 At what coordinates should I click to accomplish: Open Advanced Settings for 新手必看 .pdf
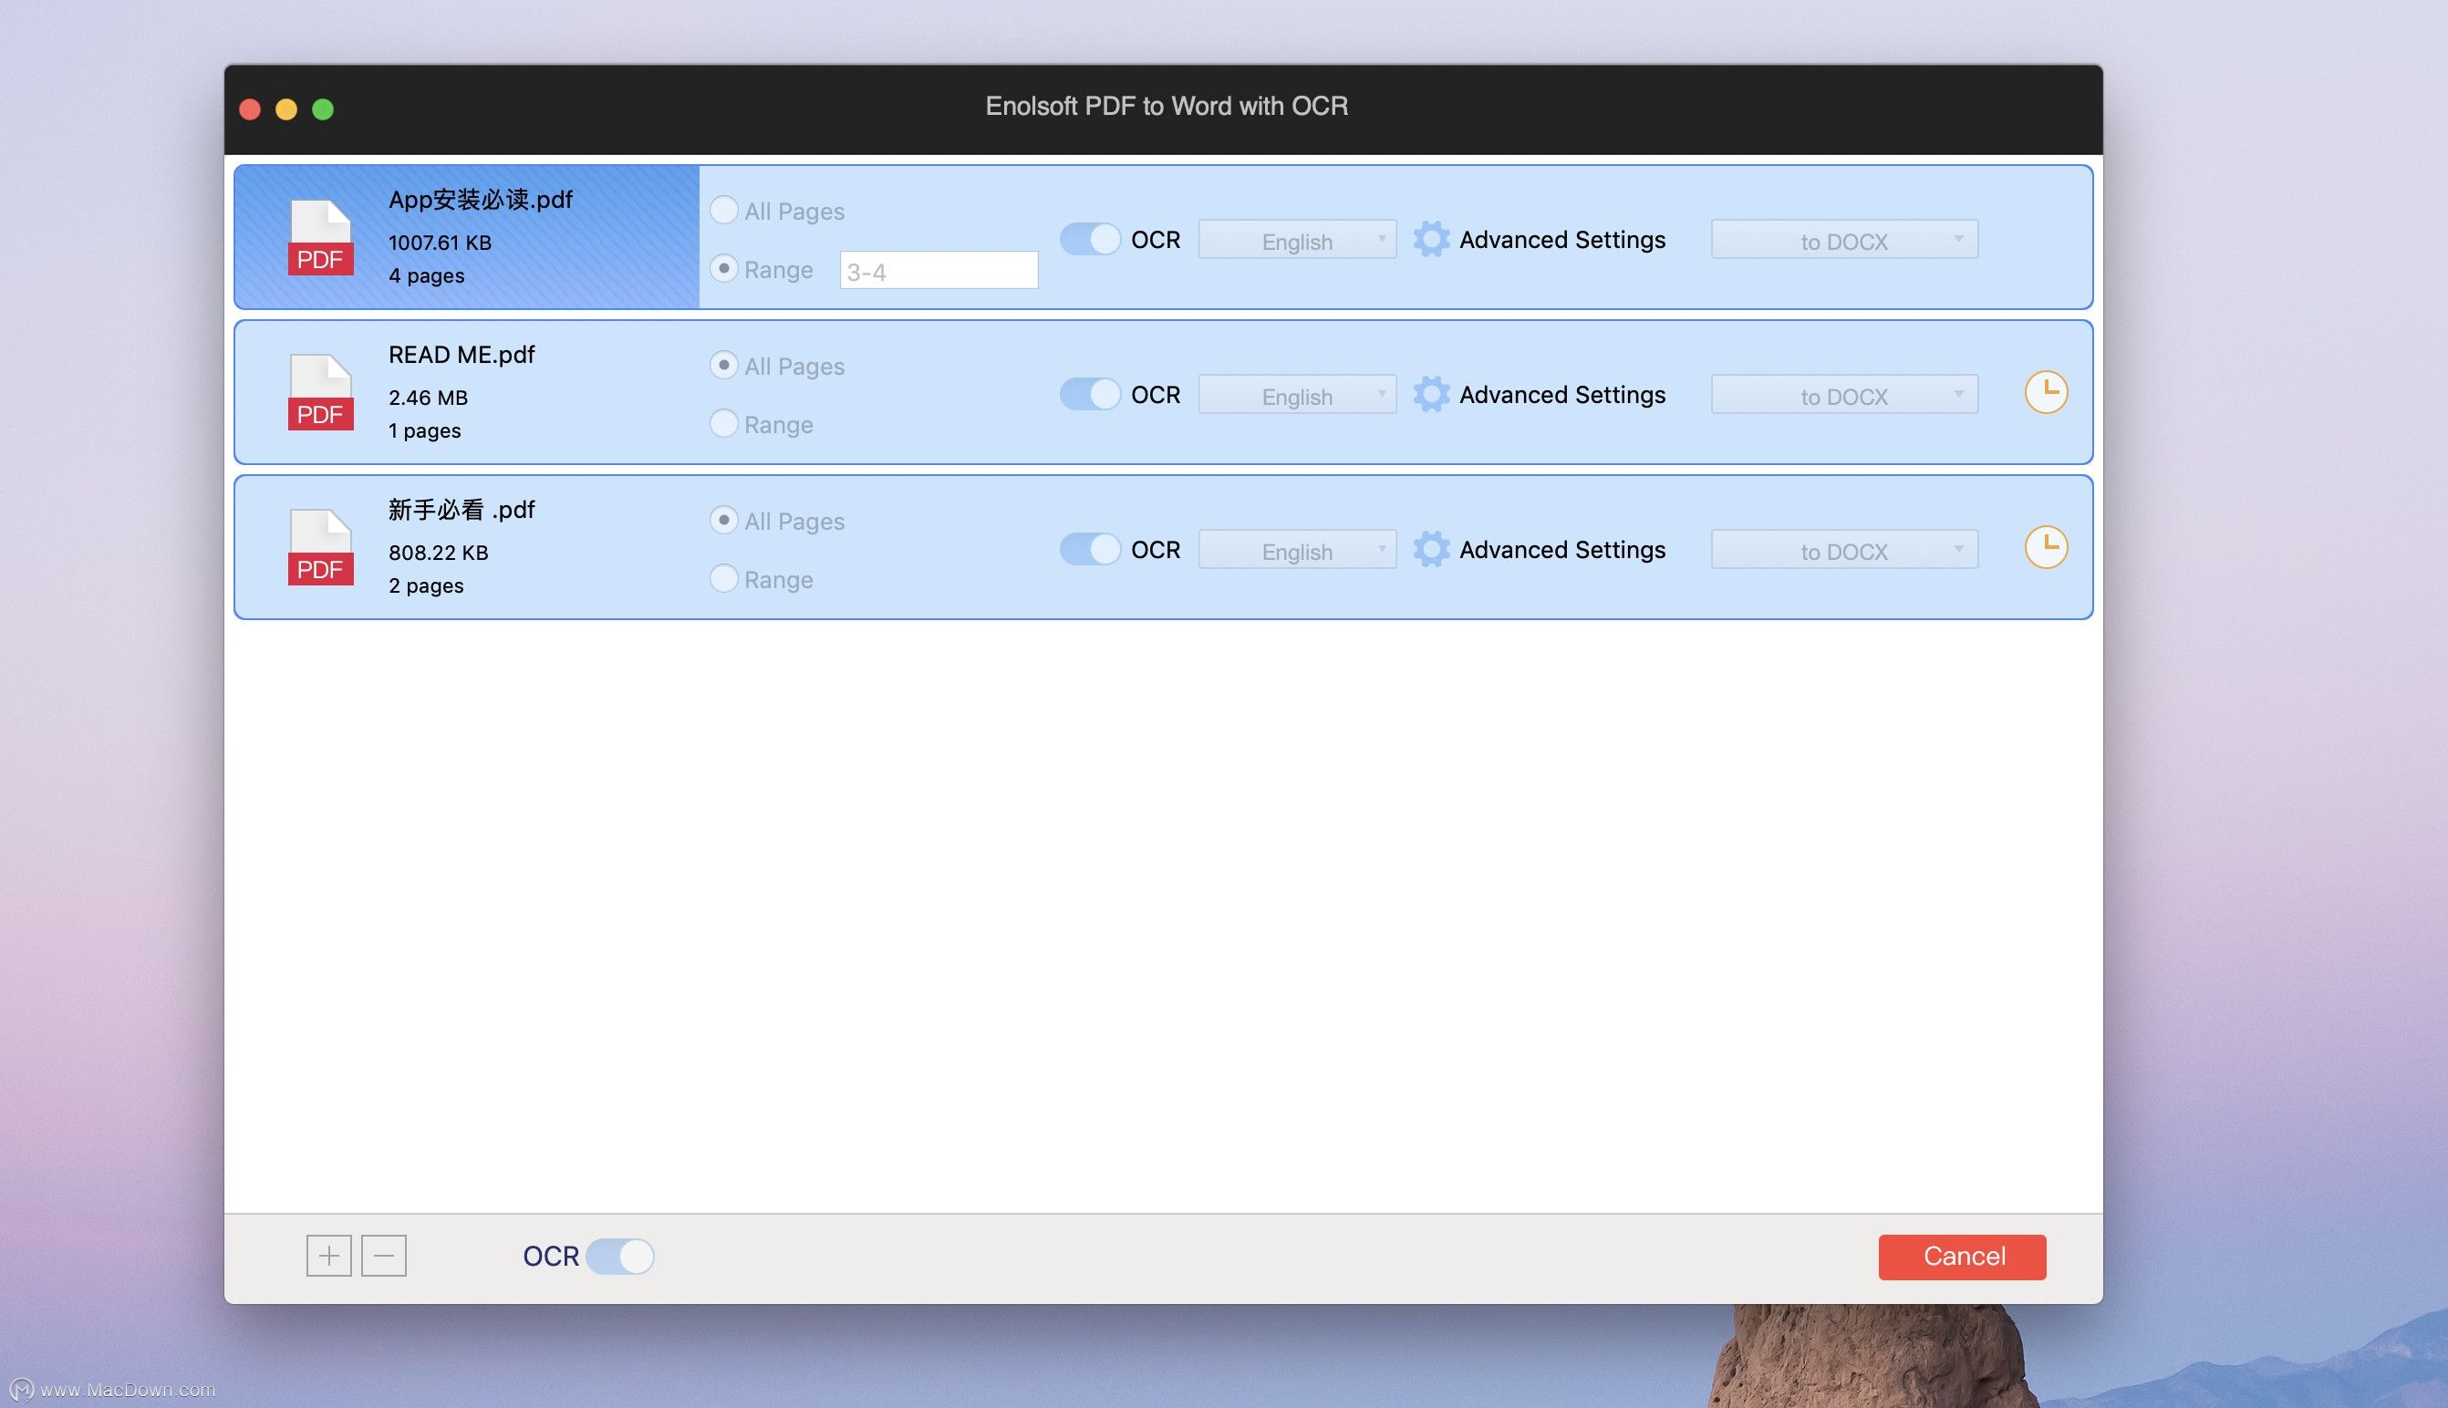(x=1562, y=549)
